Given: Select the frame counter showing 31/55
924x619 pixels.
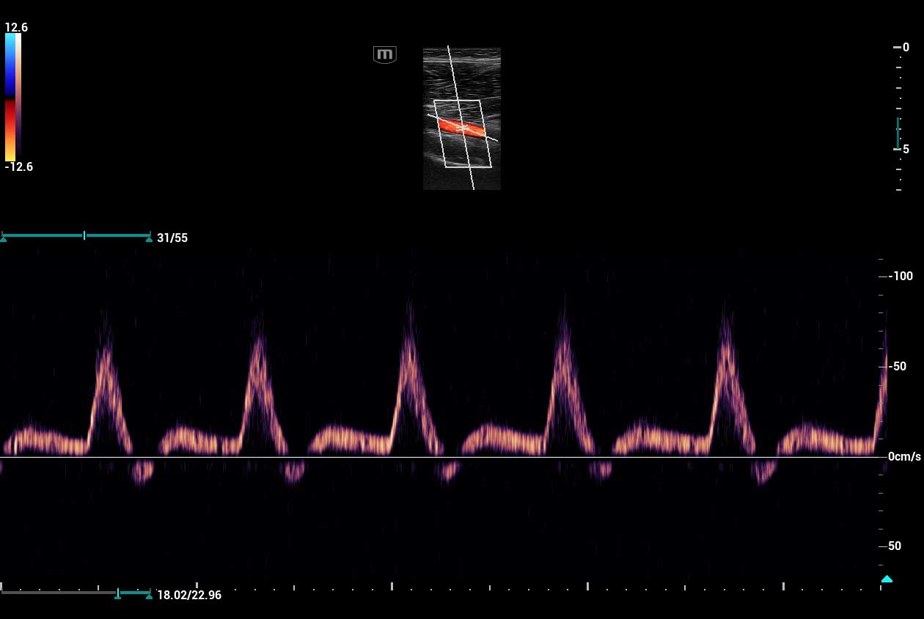Looking at the screenshot, I should (172, 238).
